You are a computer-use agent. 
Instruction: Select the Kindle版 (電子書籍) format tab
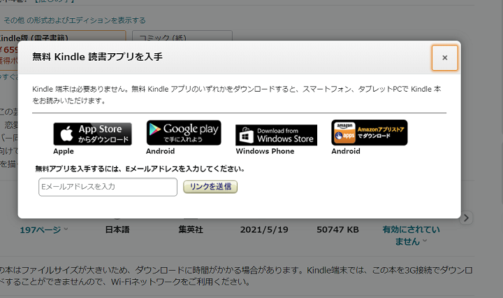[63, 36]
